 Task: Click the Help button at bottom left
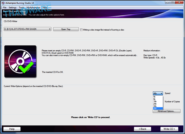(12, 129)
